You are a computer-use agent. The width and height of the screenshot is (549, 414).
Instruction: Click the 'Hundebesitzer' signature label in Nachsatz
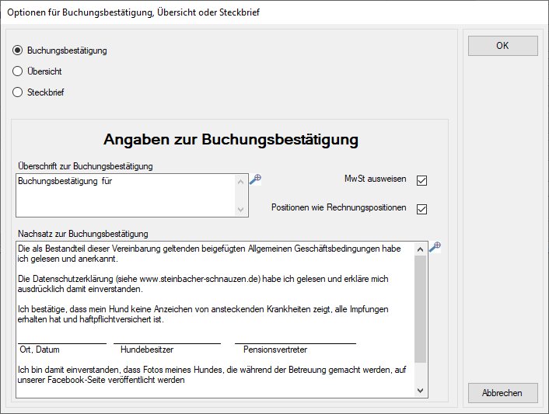(x=147, y=350)
